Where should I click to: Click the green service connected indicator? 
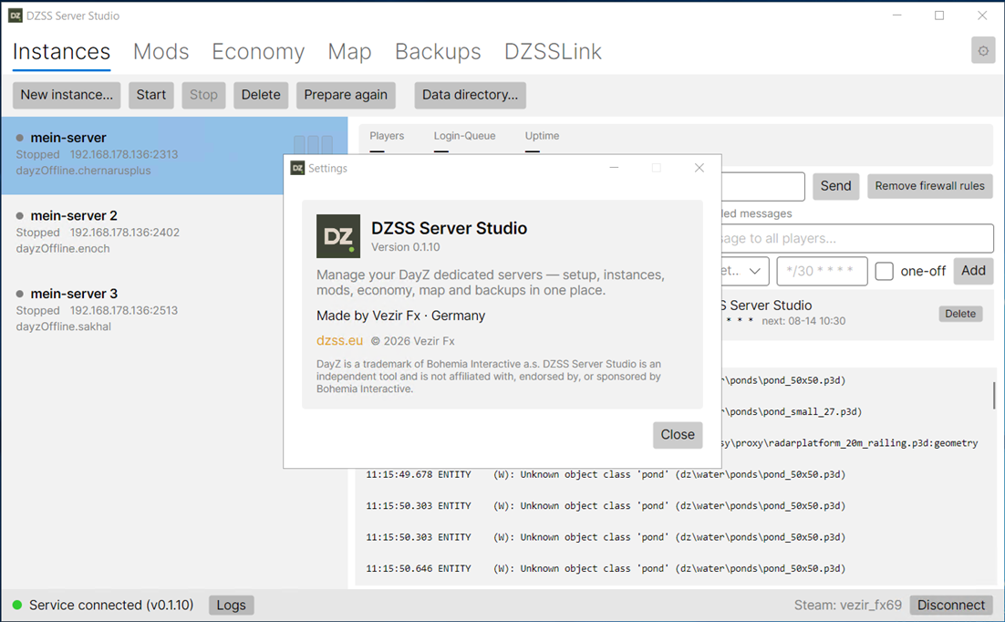17,605
